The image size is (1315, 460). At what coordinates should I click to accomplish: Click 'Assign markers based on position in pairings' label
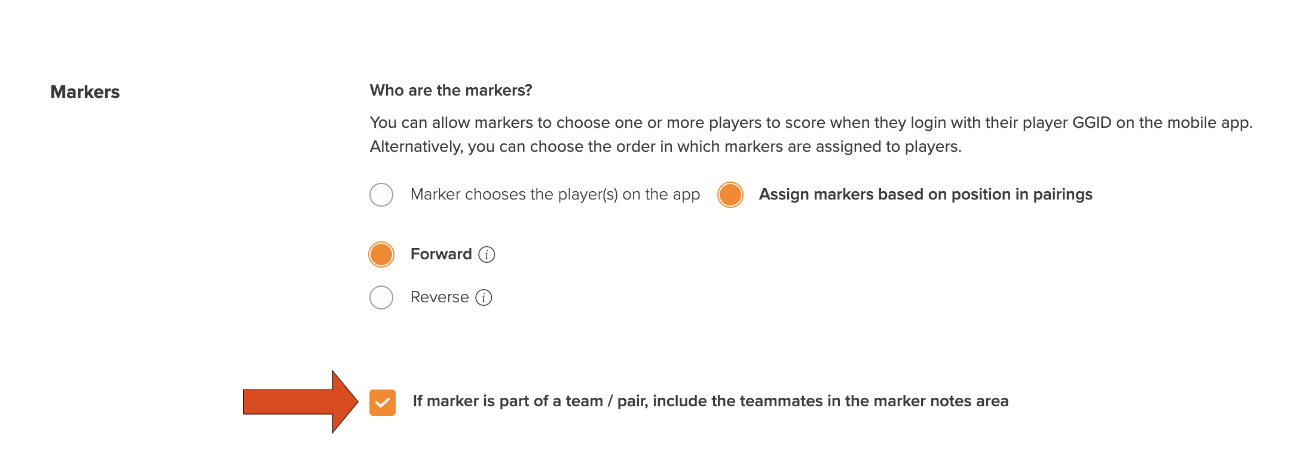click(926, 195)
